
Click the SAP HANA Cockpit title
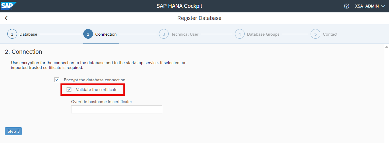pos(179,6)
